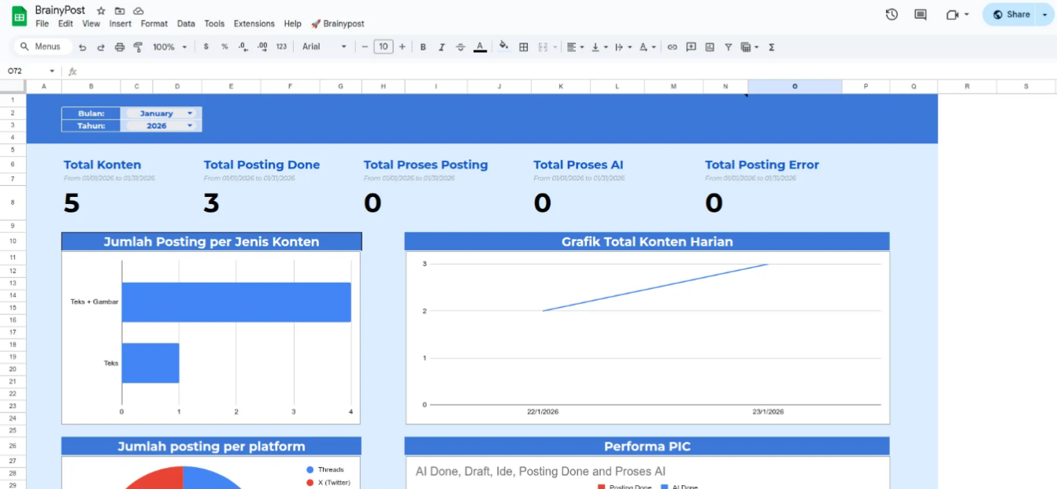This screenshot has height=489, width=1057.
Task: Click the Performa PIC header
Action: (647, 446)
